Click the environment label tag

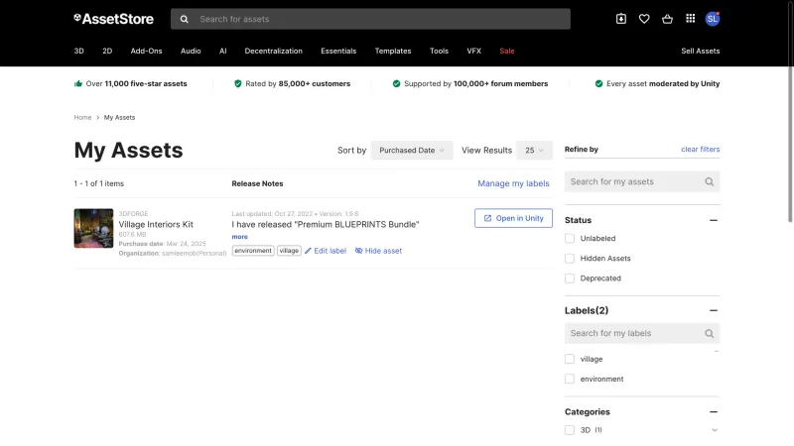[x=253, y=251]
